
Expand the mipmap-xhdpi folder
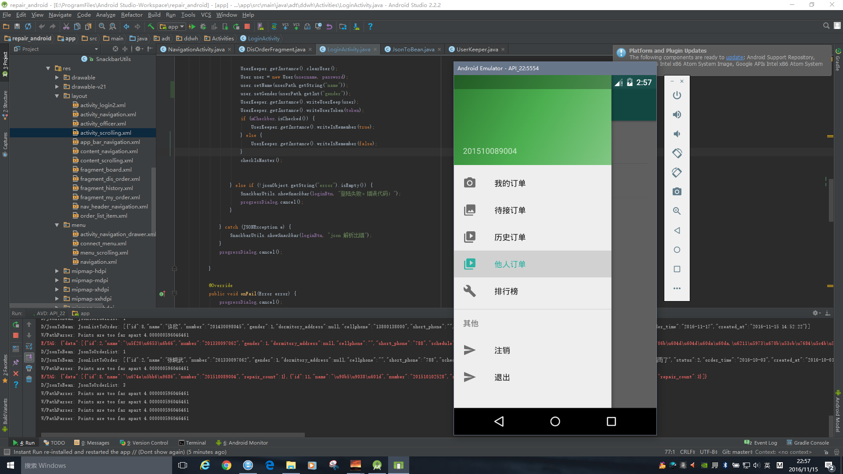57,290
